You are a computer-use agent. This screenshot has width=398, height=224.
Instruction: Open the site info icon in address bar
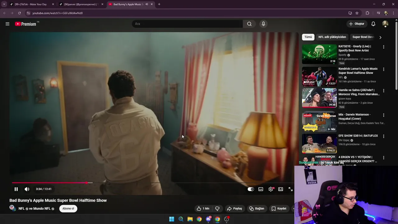click(x=28, y=13)
